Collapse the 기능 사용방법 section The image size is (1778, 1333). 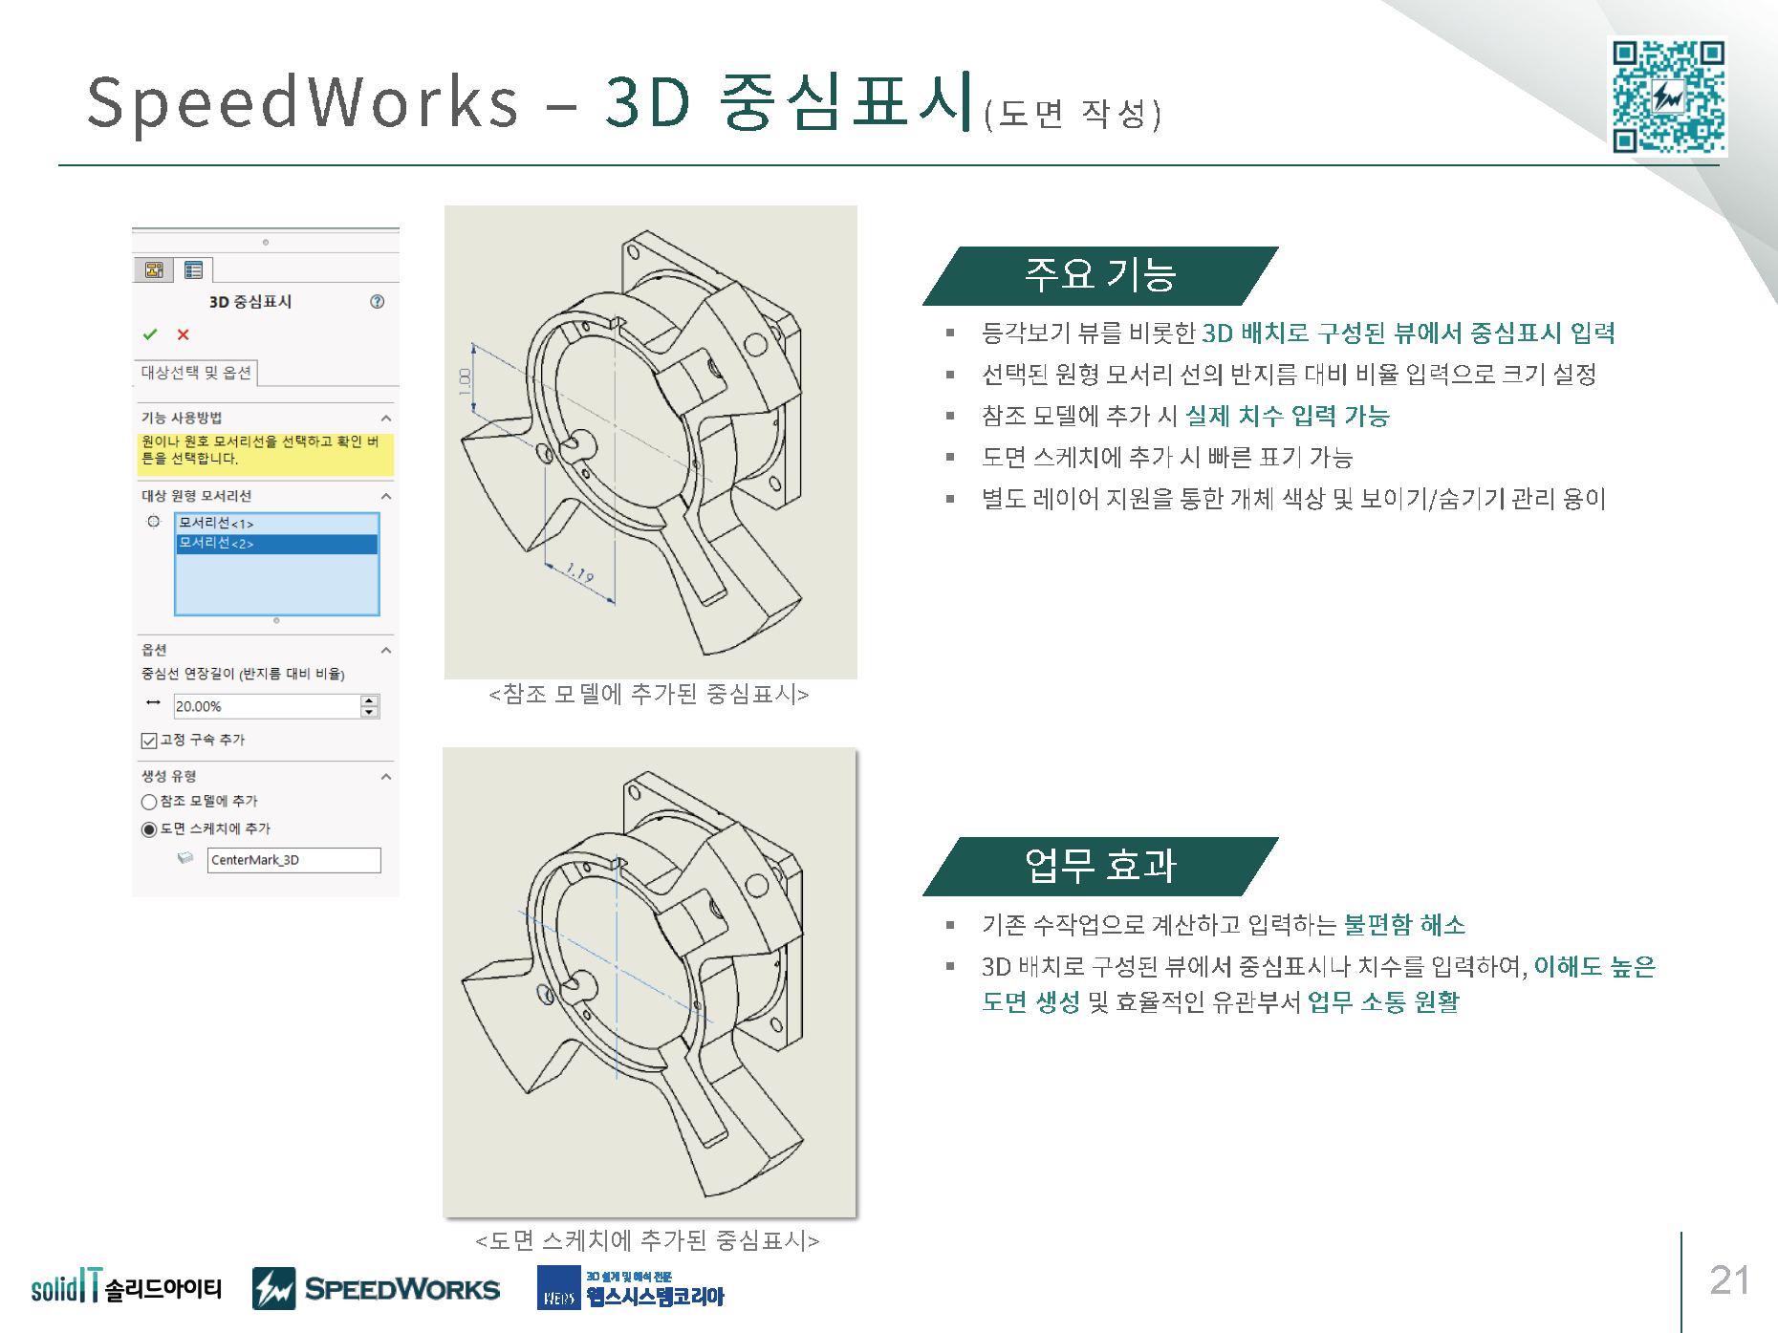point(386,419)
